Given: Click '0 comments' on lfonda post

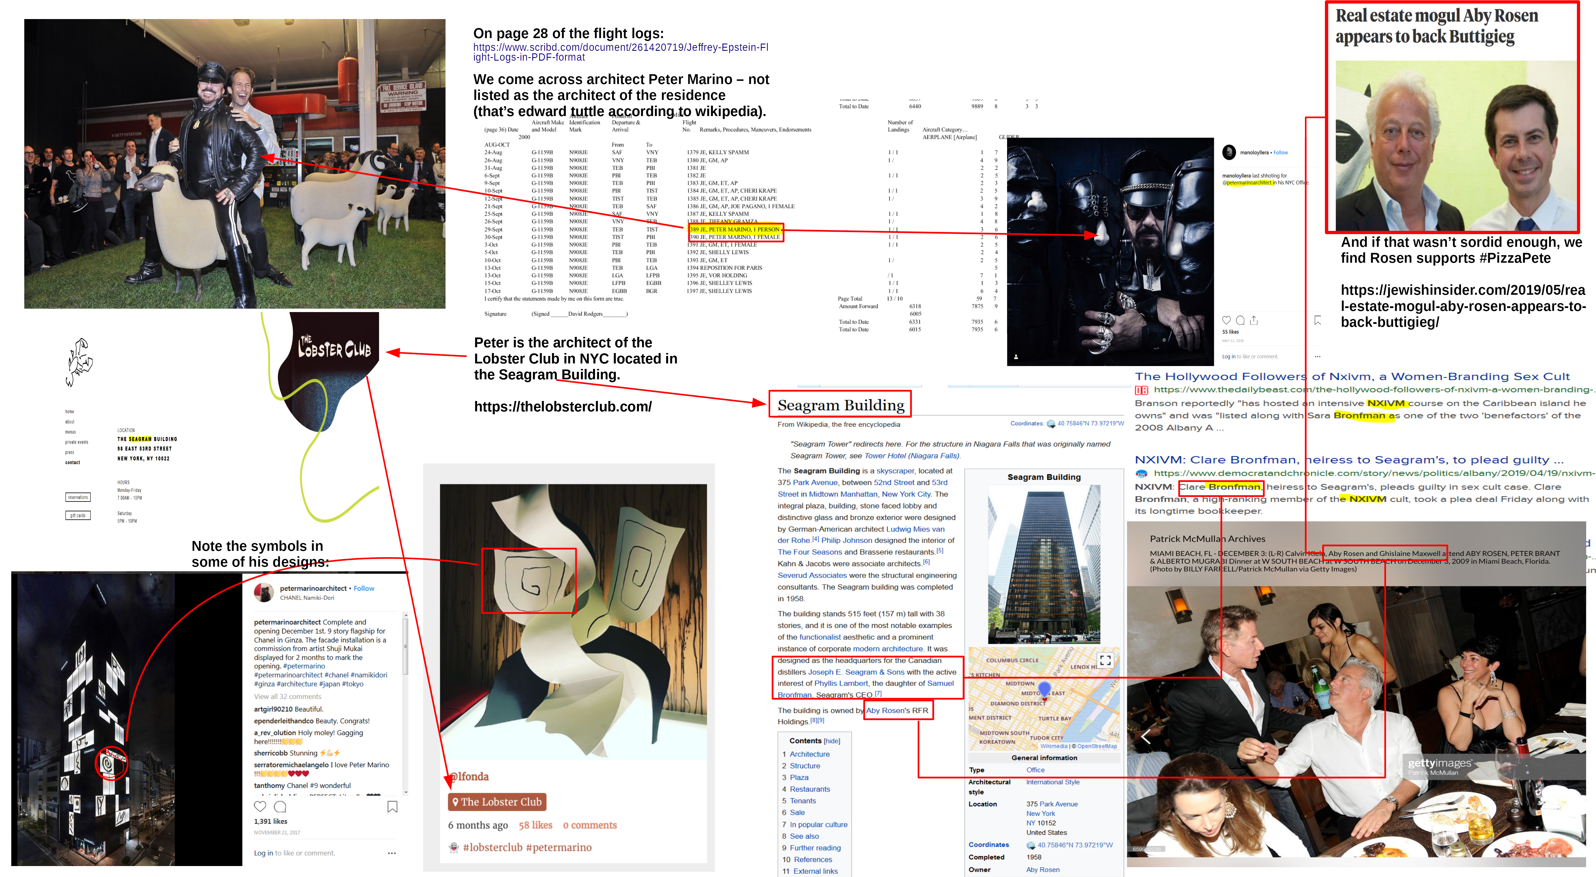Looking at the screenshot, I should pyautogui.click(x=590, y=825).
